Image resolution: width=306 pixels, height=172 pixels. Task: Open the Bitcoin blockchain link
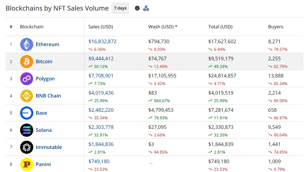44,62
